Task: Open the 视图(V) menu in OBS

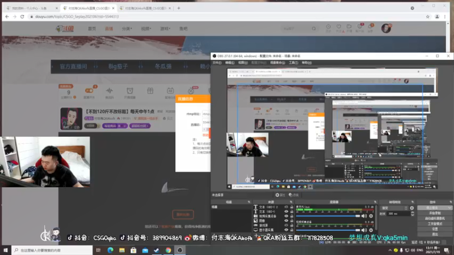Action: pos(243,63)
